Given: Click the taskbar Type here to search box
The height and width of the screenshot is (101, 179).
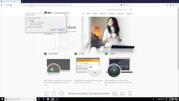Looking at the screenshot, I should click(x=20, y=99).
